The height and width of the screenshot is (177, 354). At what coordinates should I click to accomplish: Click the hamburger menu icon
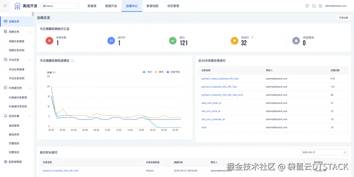(x=5, y=6)
